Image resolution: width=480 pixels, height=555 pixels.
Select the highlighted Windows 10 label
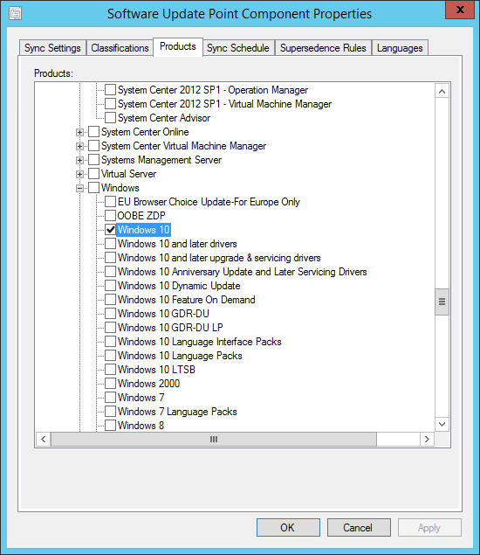[x=143, y=230]
